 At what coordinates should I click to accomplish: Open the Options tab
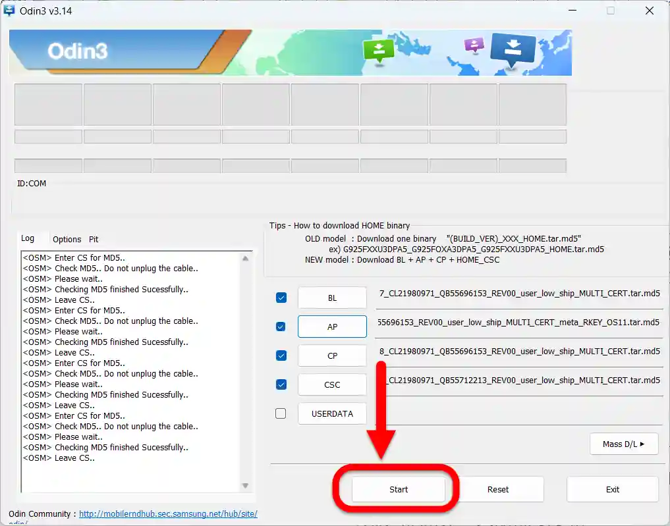[x=67, y=239]
